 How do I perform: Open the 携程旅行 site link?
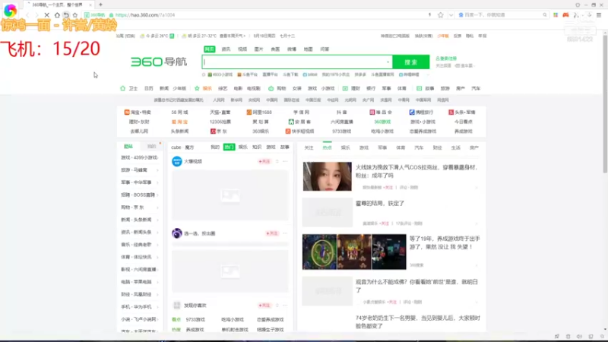pos(421,112)
